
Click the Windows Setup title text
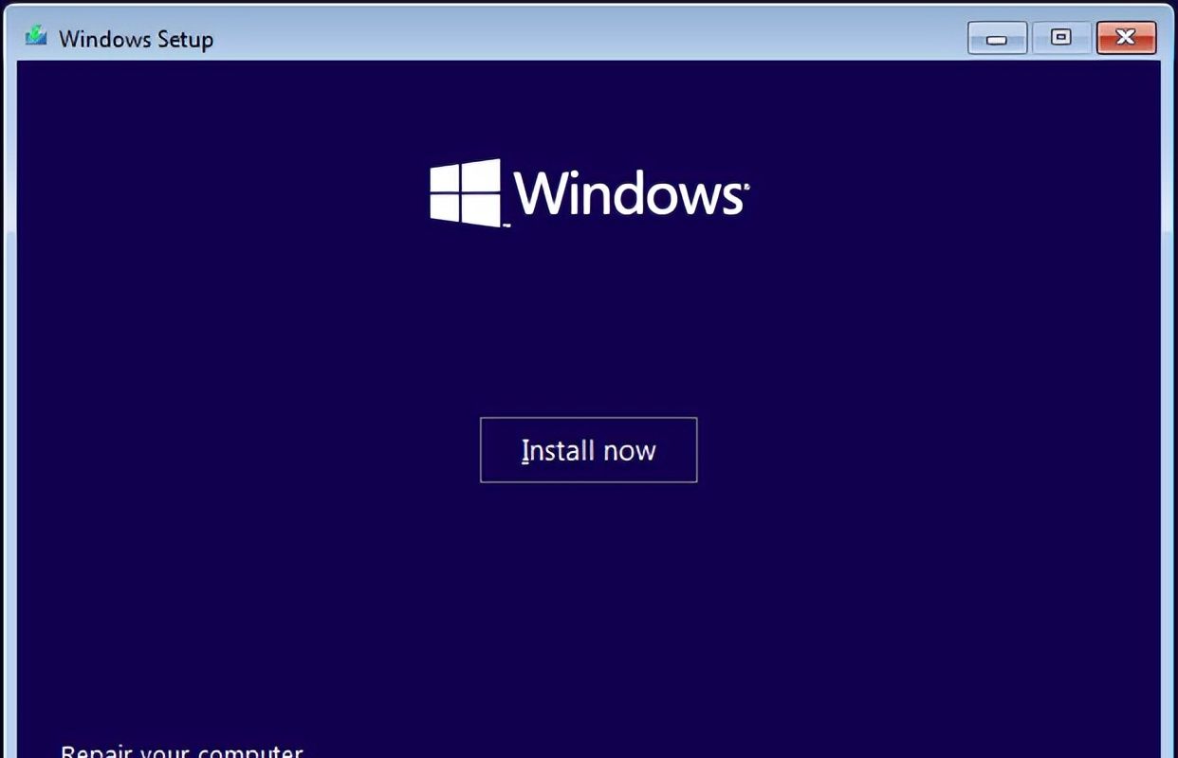[135, 39]
